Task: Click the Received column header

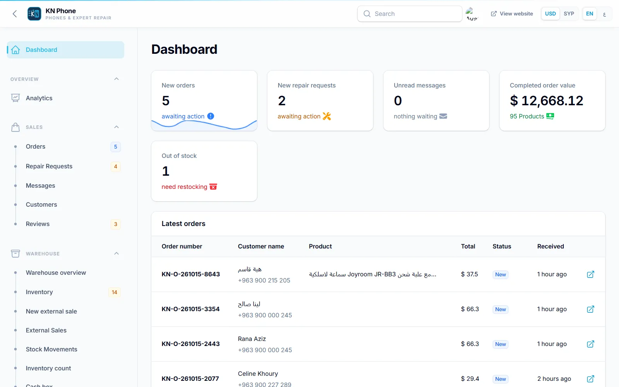Action: [551, 247]
